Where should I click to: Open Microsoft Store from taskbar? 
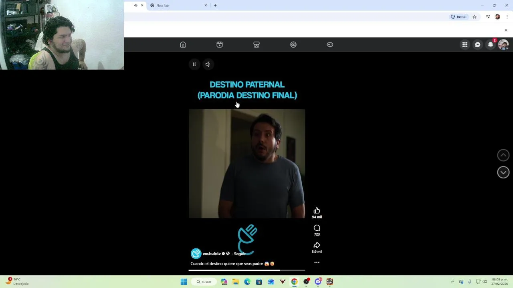pyautogui.click(x=259, y=282)
